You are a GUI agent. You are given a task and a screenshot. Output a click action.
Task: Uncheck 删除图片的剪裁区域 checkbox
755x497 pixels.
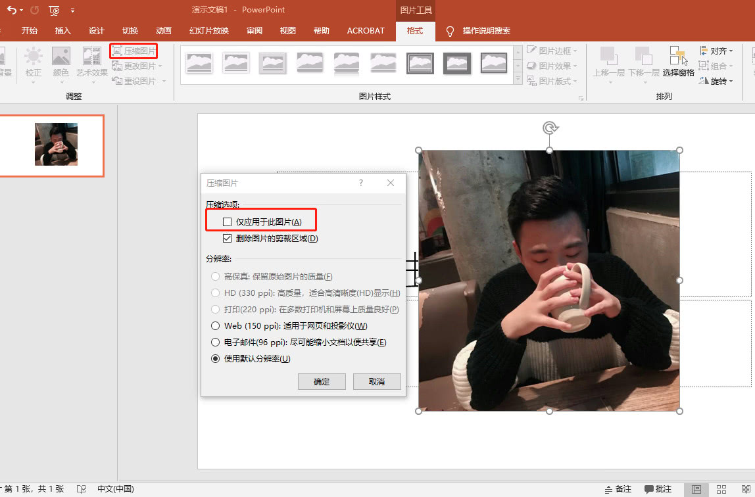pos(228,238)
